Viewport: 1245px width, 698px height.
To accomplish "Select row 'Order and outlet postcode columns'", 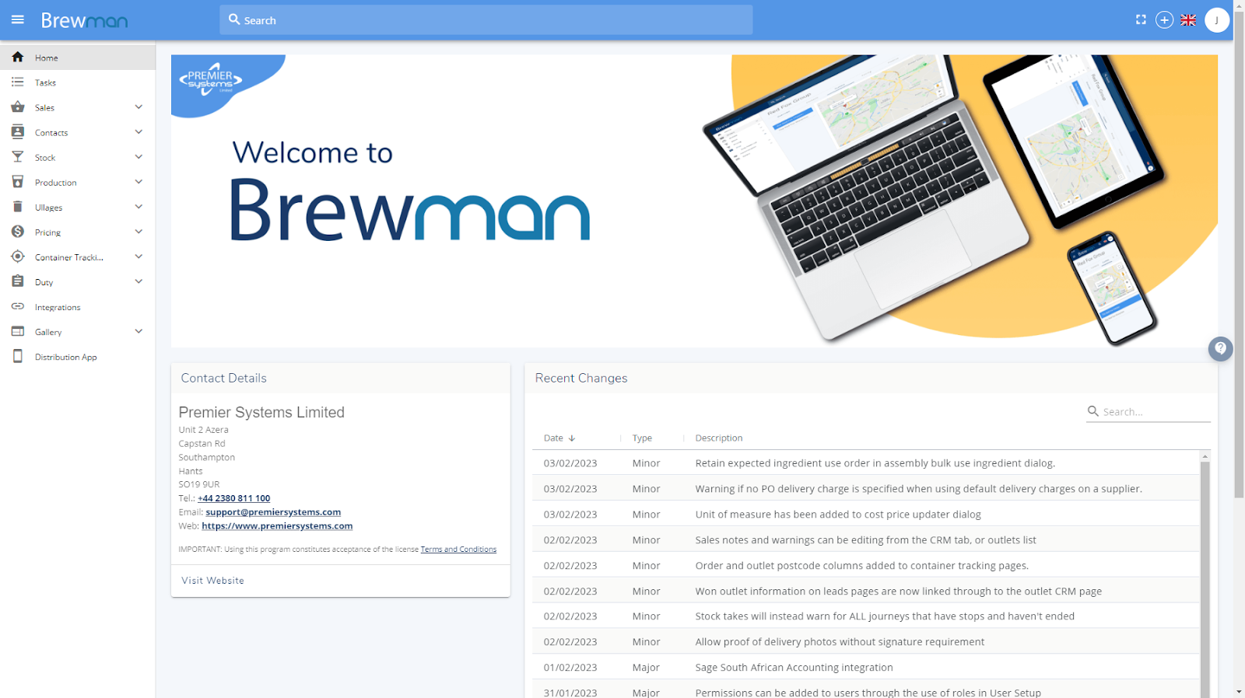I will pyautogui.click(x=866, y=565).
